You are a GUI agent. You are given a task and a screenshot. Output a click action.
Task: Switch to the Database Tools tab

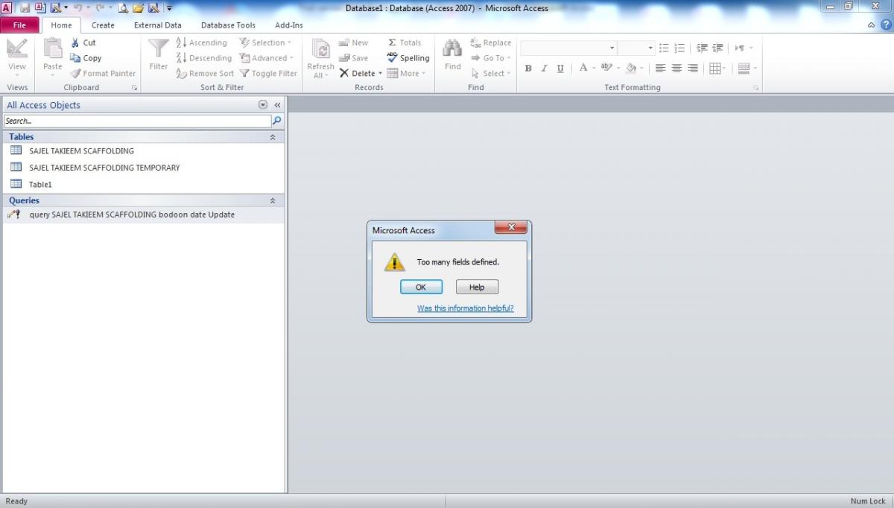coord(228,25)
